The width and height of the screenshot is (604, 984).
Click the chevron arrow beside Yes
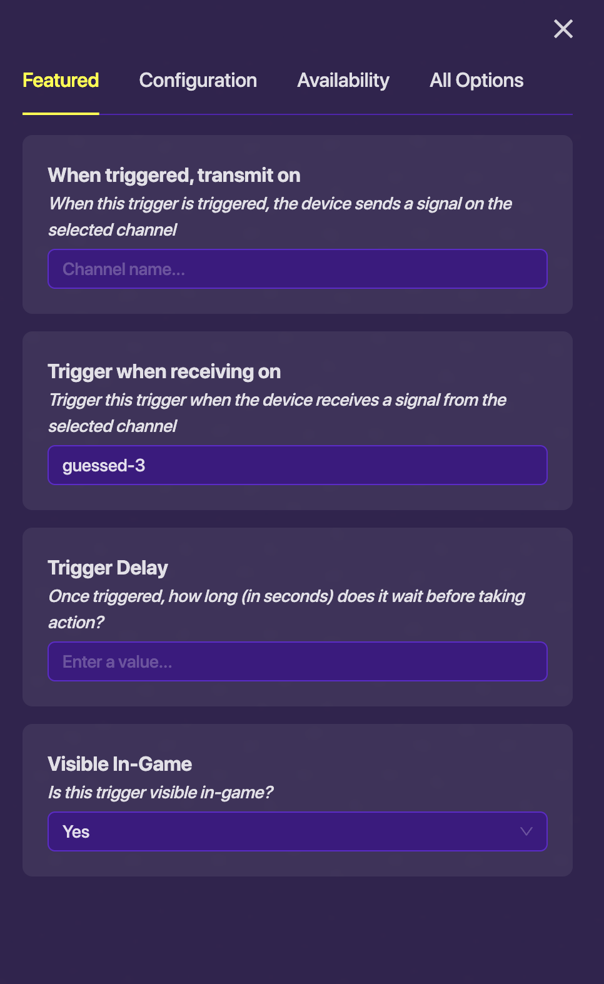(x=526, y=832)
